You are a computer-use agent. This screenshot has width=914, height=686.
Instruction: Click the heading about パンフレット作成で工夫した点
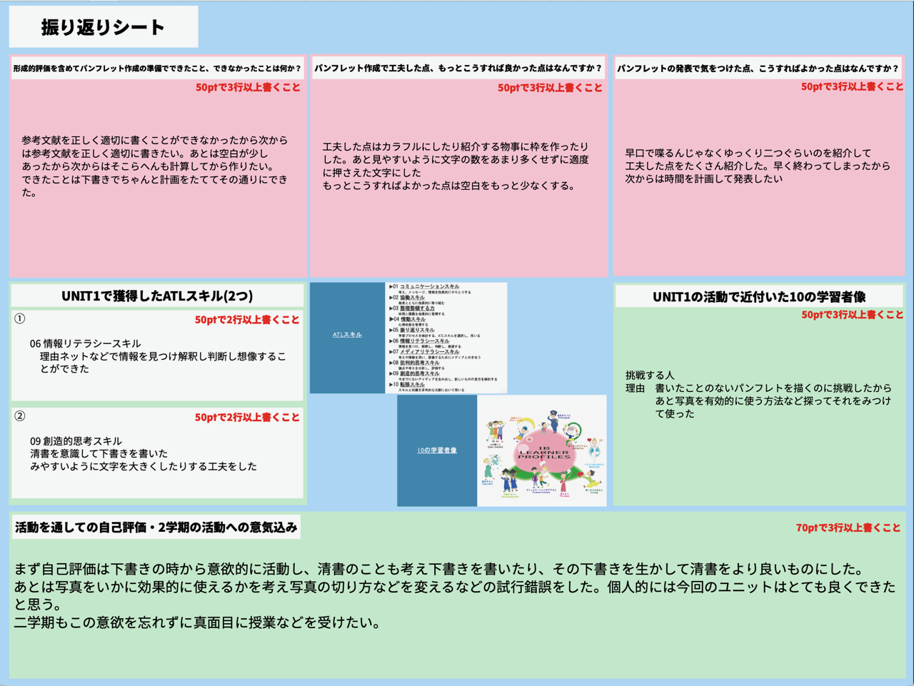tap(458, 69)
